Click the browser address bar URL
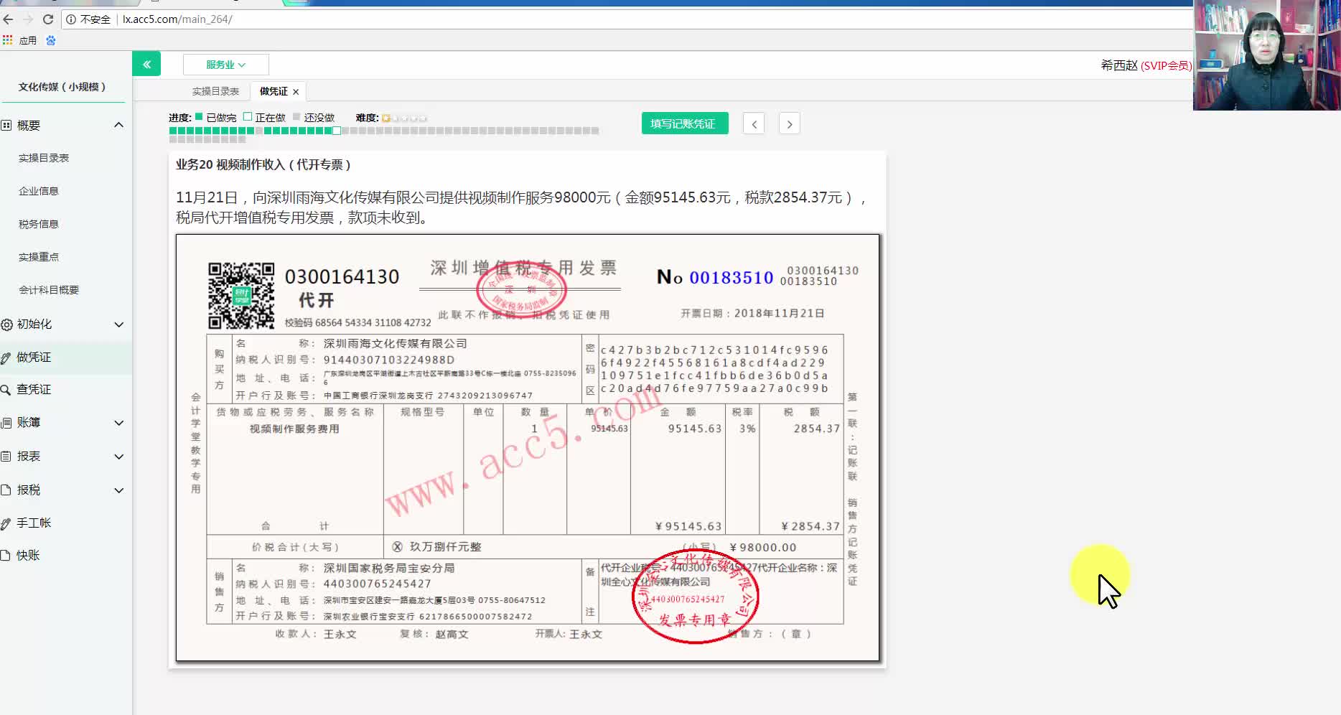Image resolution: width=1341 pixels, height=715 pixels. click(x=177, y=19)
